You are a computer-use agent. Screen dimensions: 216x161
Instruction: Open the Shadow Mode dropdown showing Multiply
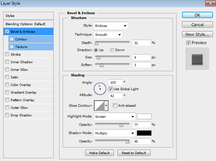[x=115, y=133]
